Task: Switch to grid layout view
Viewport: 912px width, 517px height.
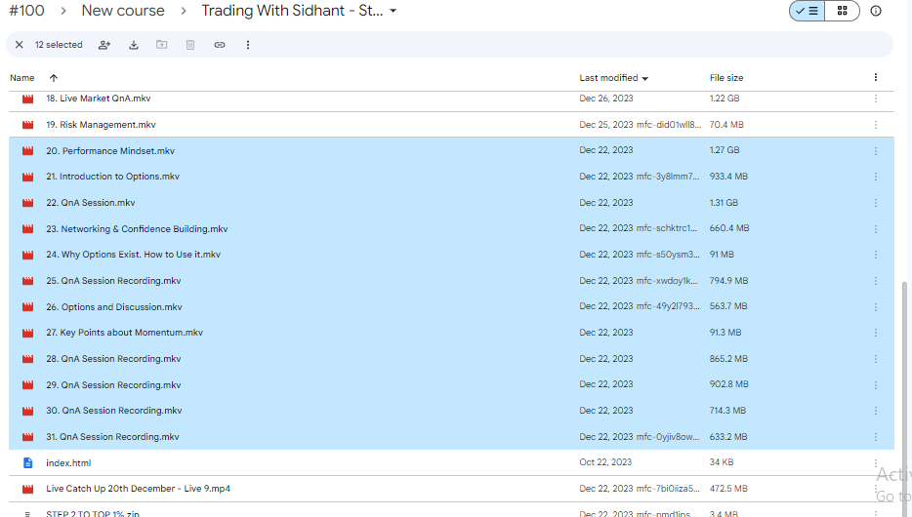Action: [x=842, y=11]
